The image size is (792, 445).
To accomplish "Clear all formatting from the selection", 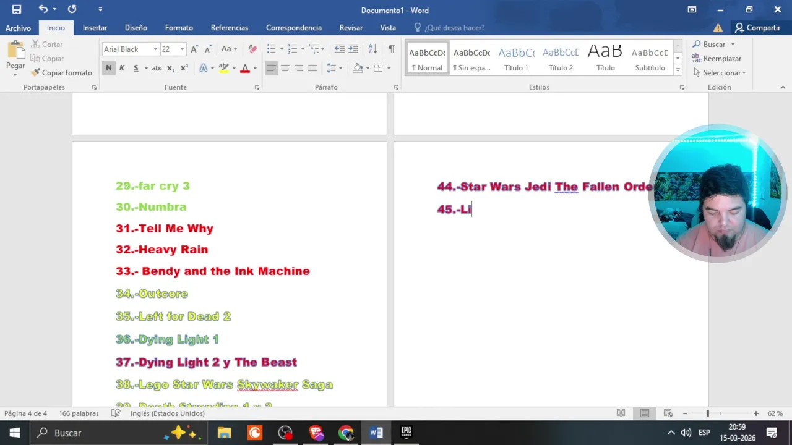I will [252, 49].
